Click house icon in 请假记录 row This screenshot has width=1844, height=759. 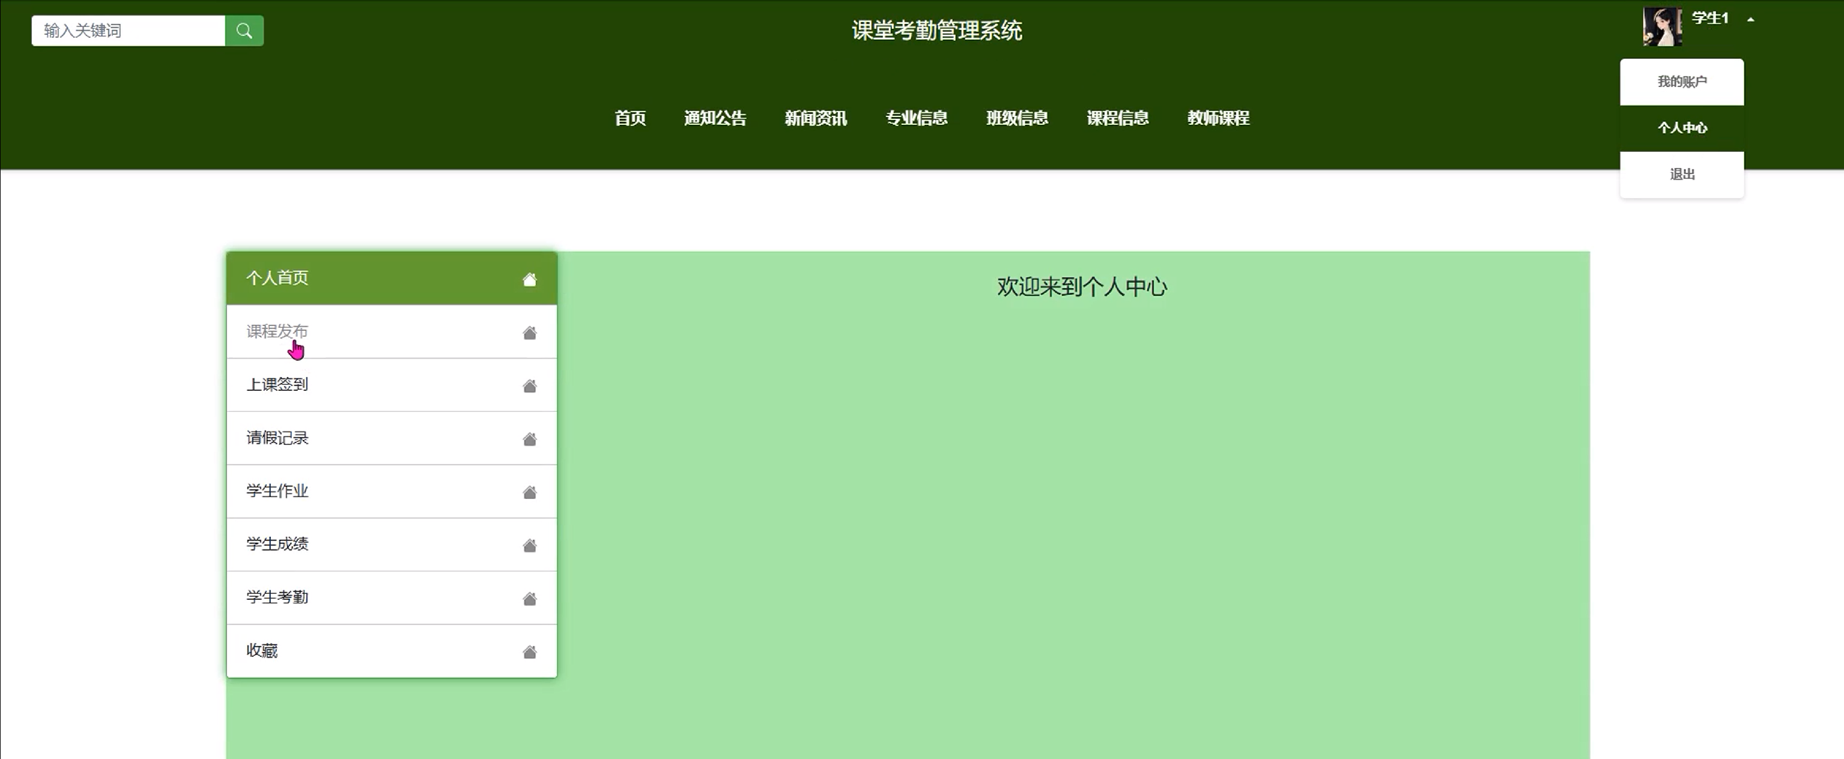529,439
